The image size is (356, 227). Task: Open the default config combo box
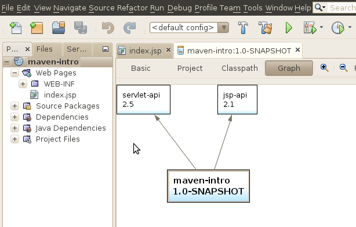(189, 28)
